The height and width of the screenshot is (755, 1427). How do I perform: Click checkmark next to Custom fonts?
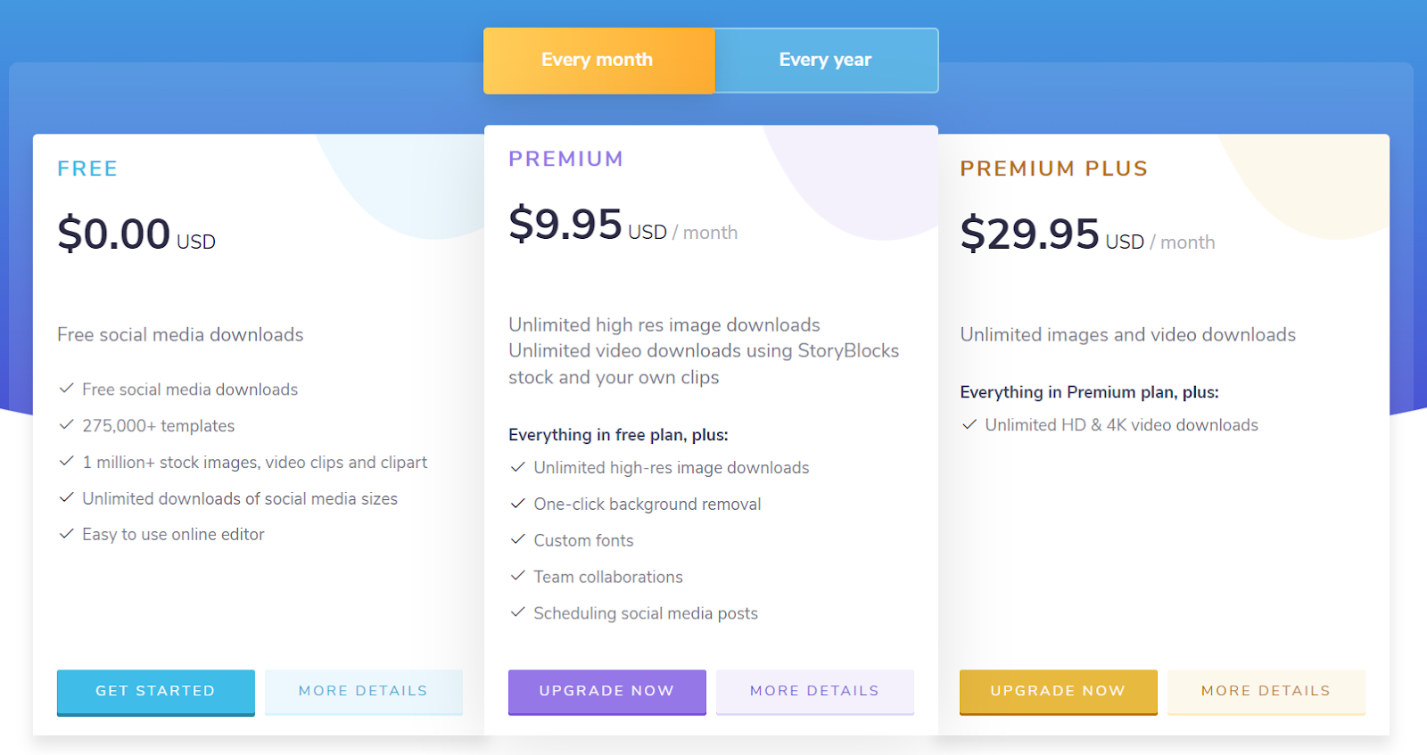(517, 540)
